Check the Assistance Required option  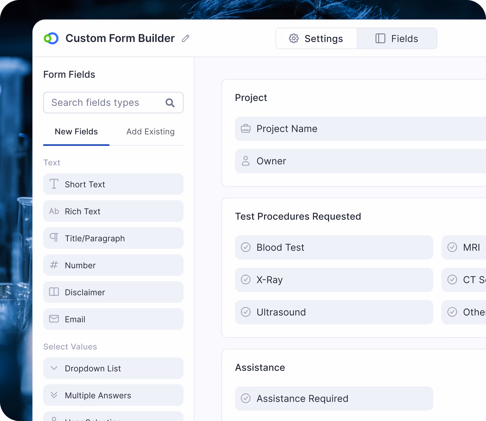click(x=246, y=398)
